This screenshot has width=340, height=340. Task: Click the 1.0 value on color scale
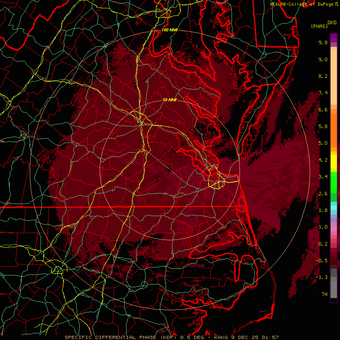tap(323, 227)
